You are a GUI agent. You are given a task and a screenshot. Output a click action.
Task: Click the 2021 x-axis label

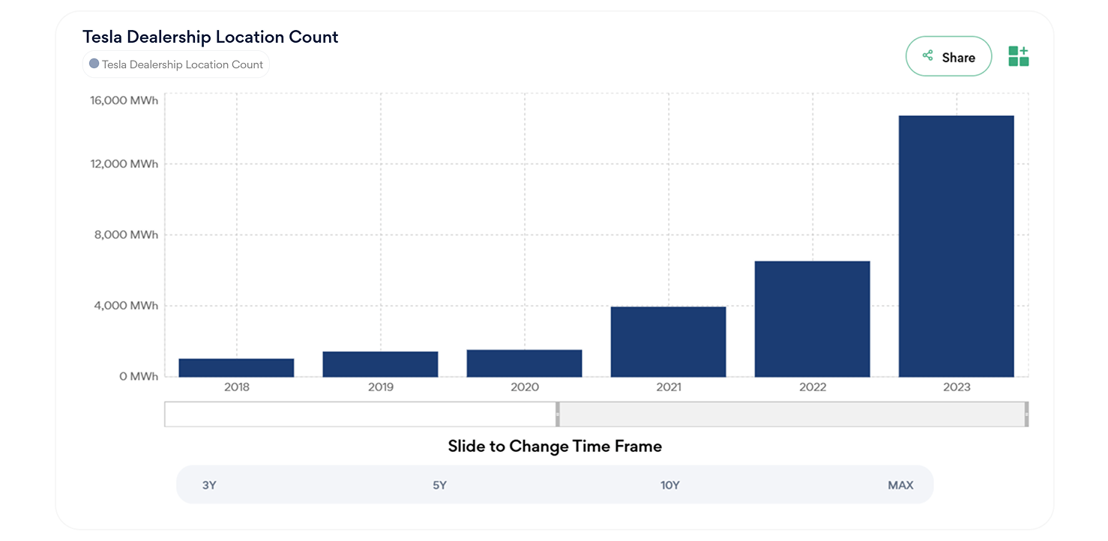(668, 387)
